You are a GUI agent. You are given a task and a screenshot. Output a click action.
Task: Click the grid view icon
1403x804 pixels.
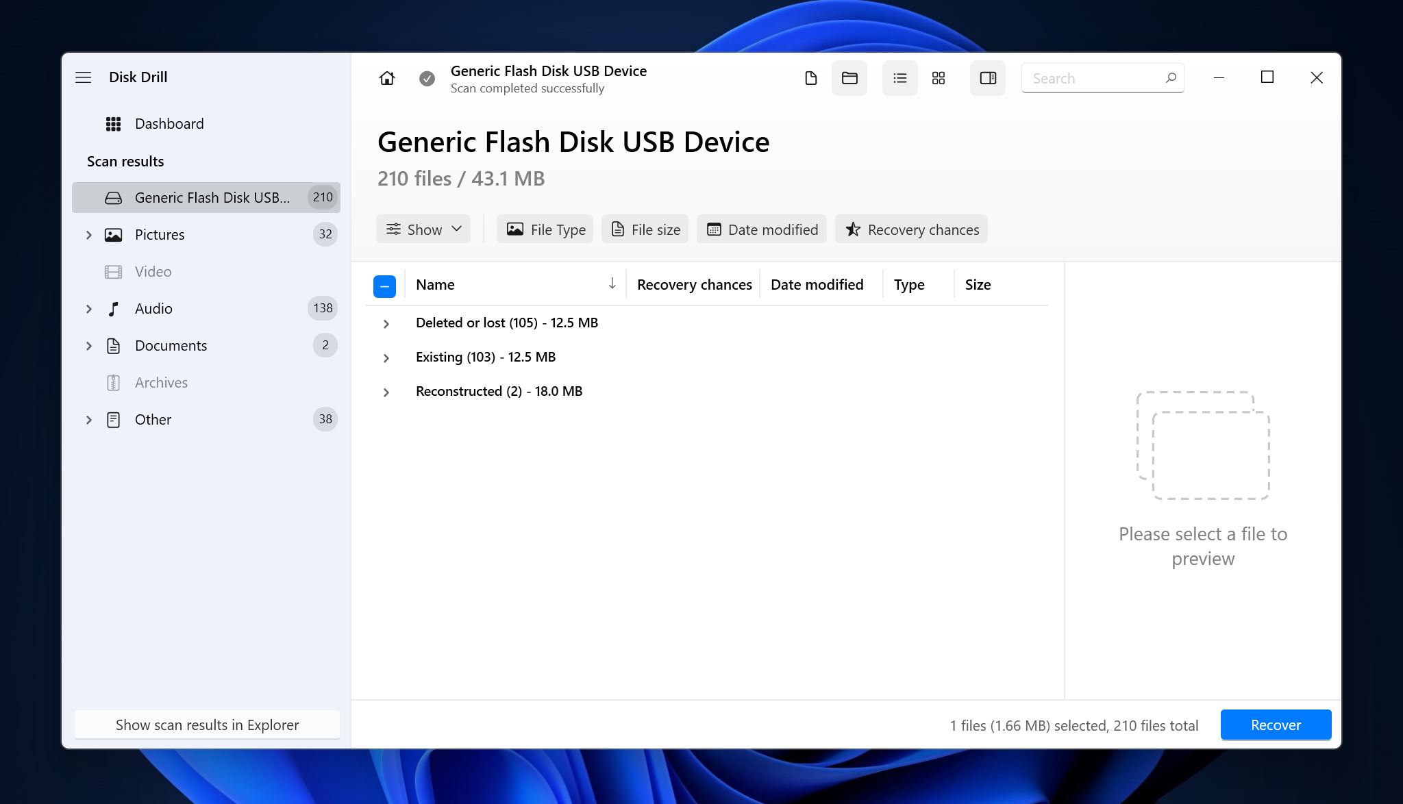[939, 78]
